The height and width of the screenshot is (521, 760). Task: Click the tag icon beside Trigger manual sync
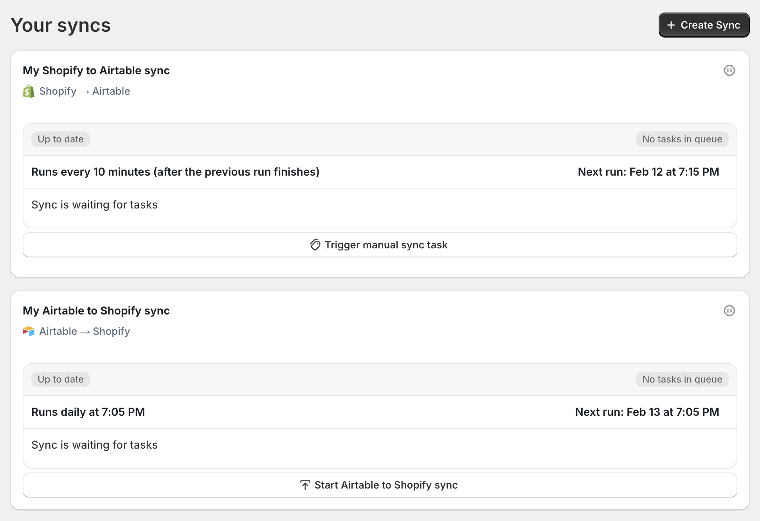(x=315, y=245)
